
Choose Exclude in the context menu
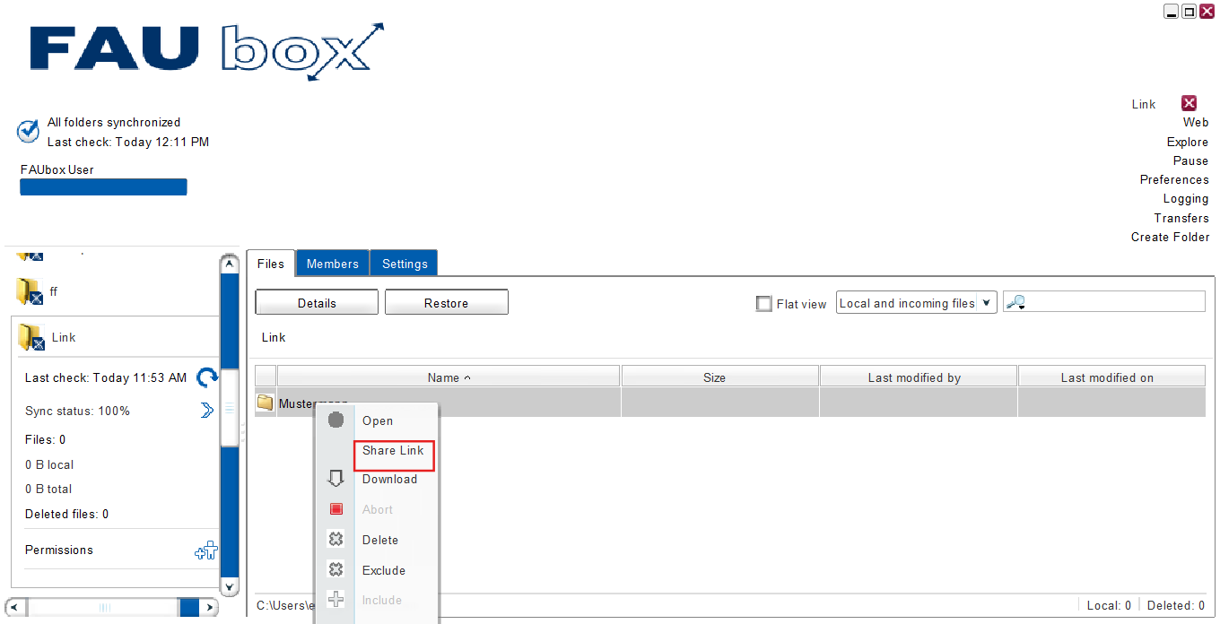tap(384, 570)
